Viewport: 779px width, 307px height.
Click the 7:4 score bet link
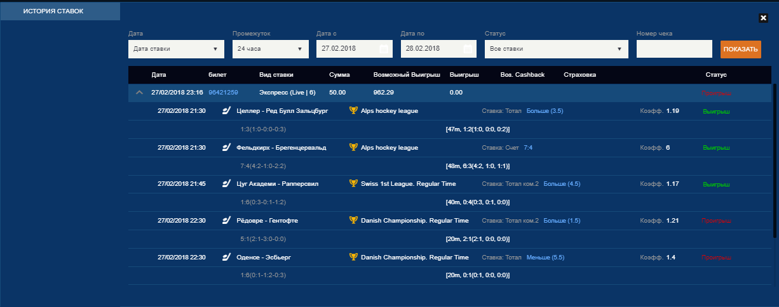point(529,148)
